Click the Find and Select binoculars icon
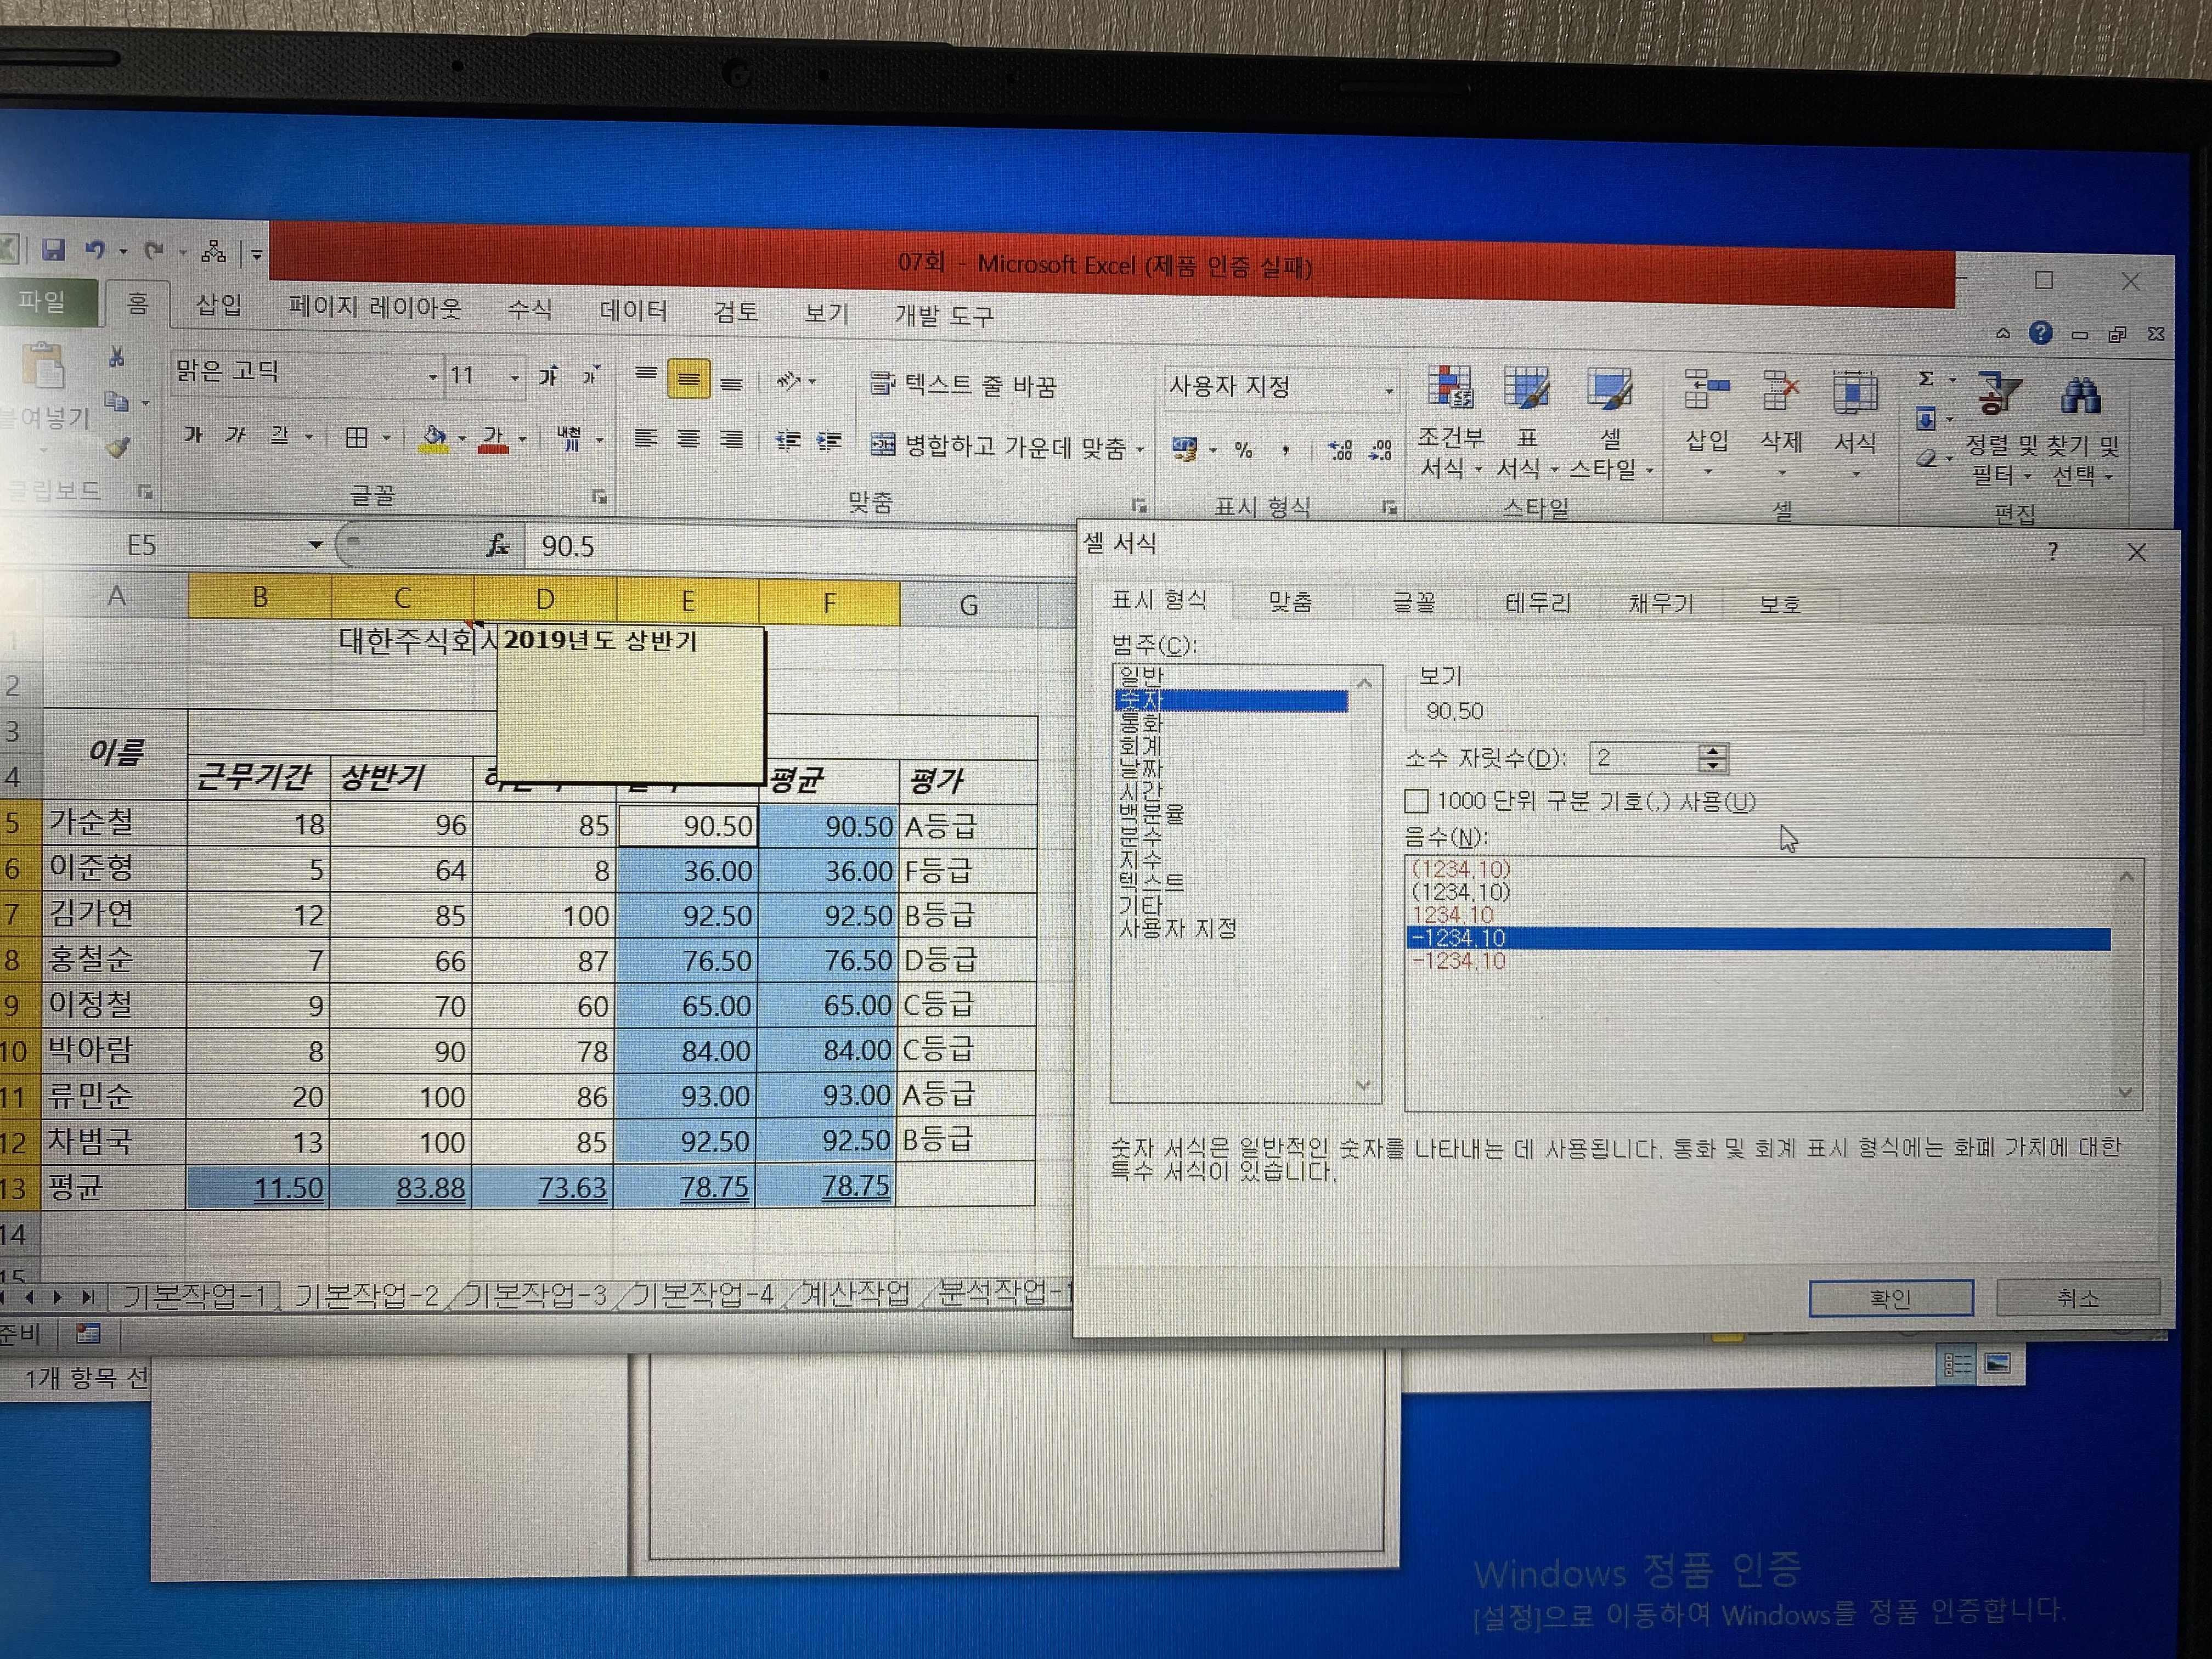Viewport: 2212px width, 1659px height. point(2080,396)
